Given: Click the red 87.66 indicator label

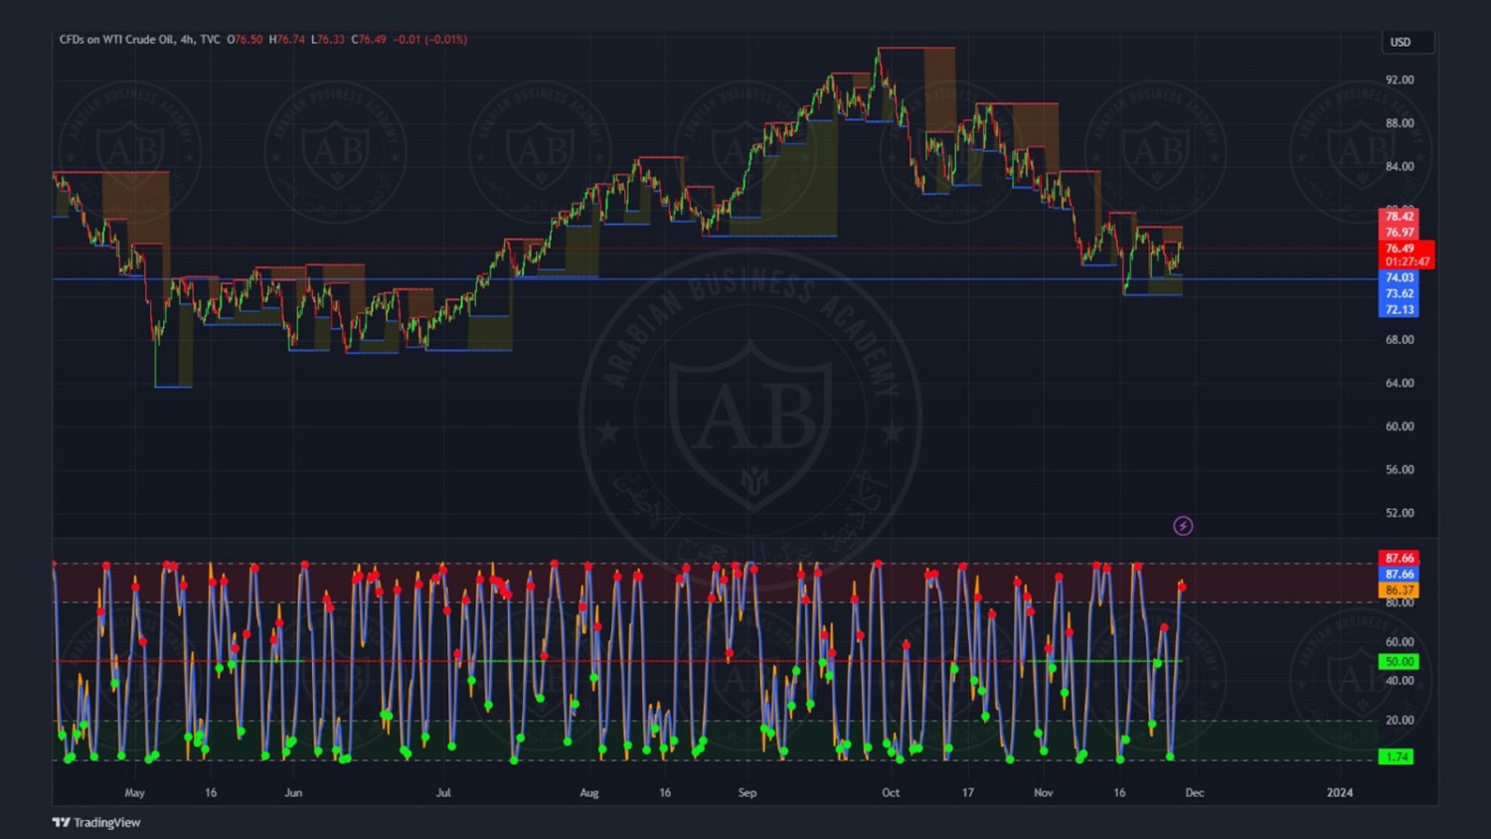Looking at the screenshot, I should [x=1399, y=559].
